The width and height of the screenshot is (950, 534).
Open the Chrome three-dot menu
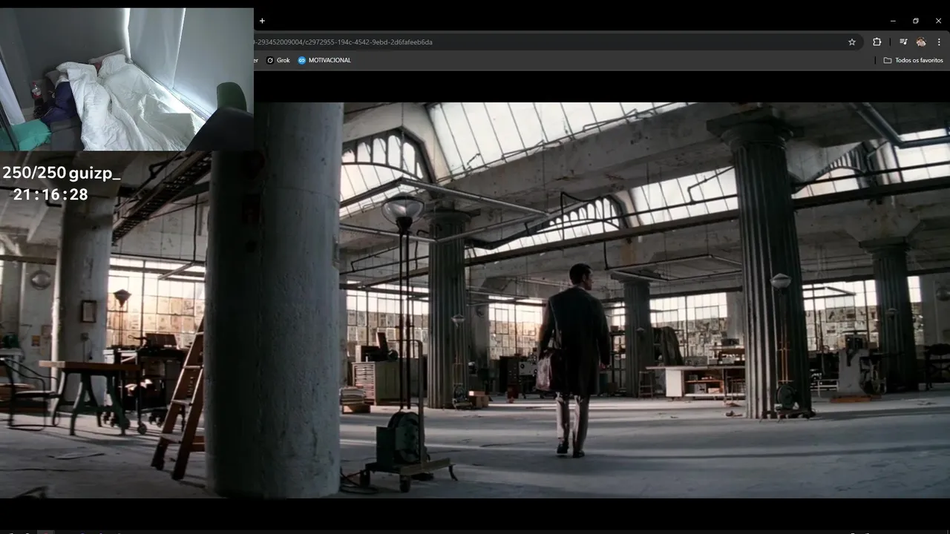[x=939, y=42]
